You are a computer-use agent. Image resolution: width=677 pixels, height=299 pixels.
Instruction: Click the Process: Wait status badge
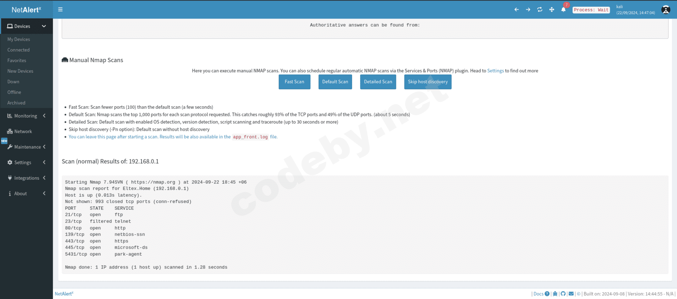591,10
